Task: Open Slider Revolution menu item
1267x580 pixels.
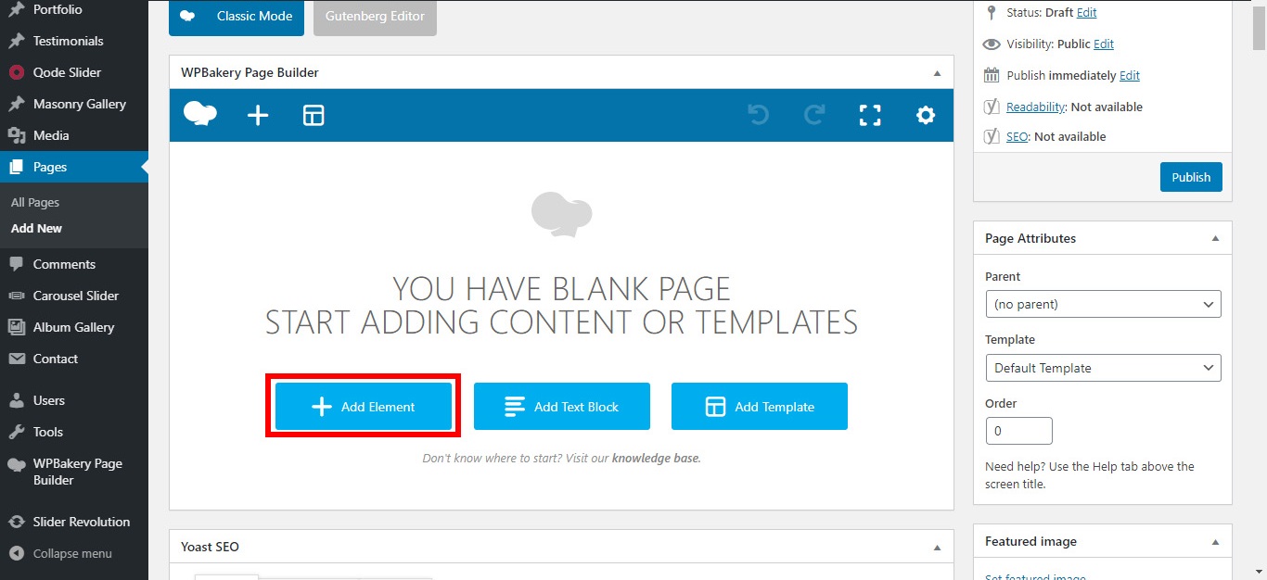Action: coord(74,522)
